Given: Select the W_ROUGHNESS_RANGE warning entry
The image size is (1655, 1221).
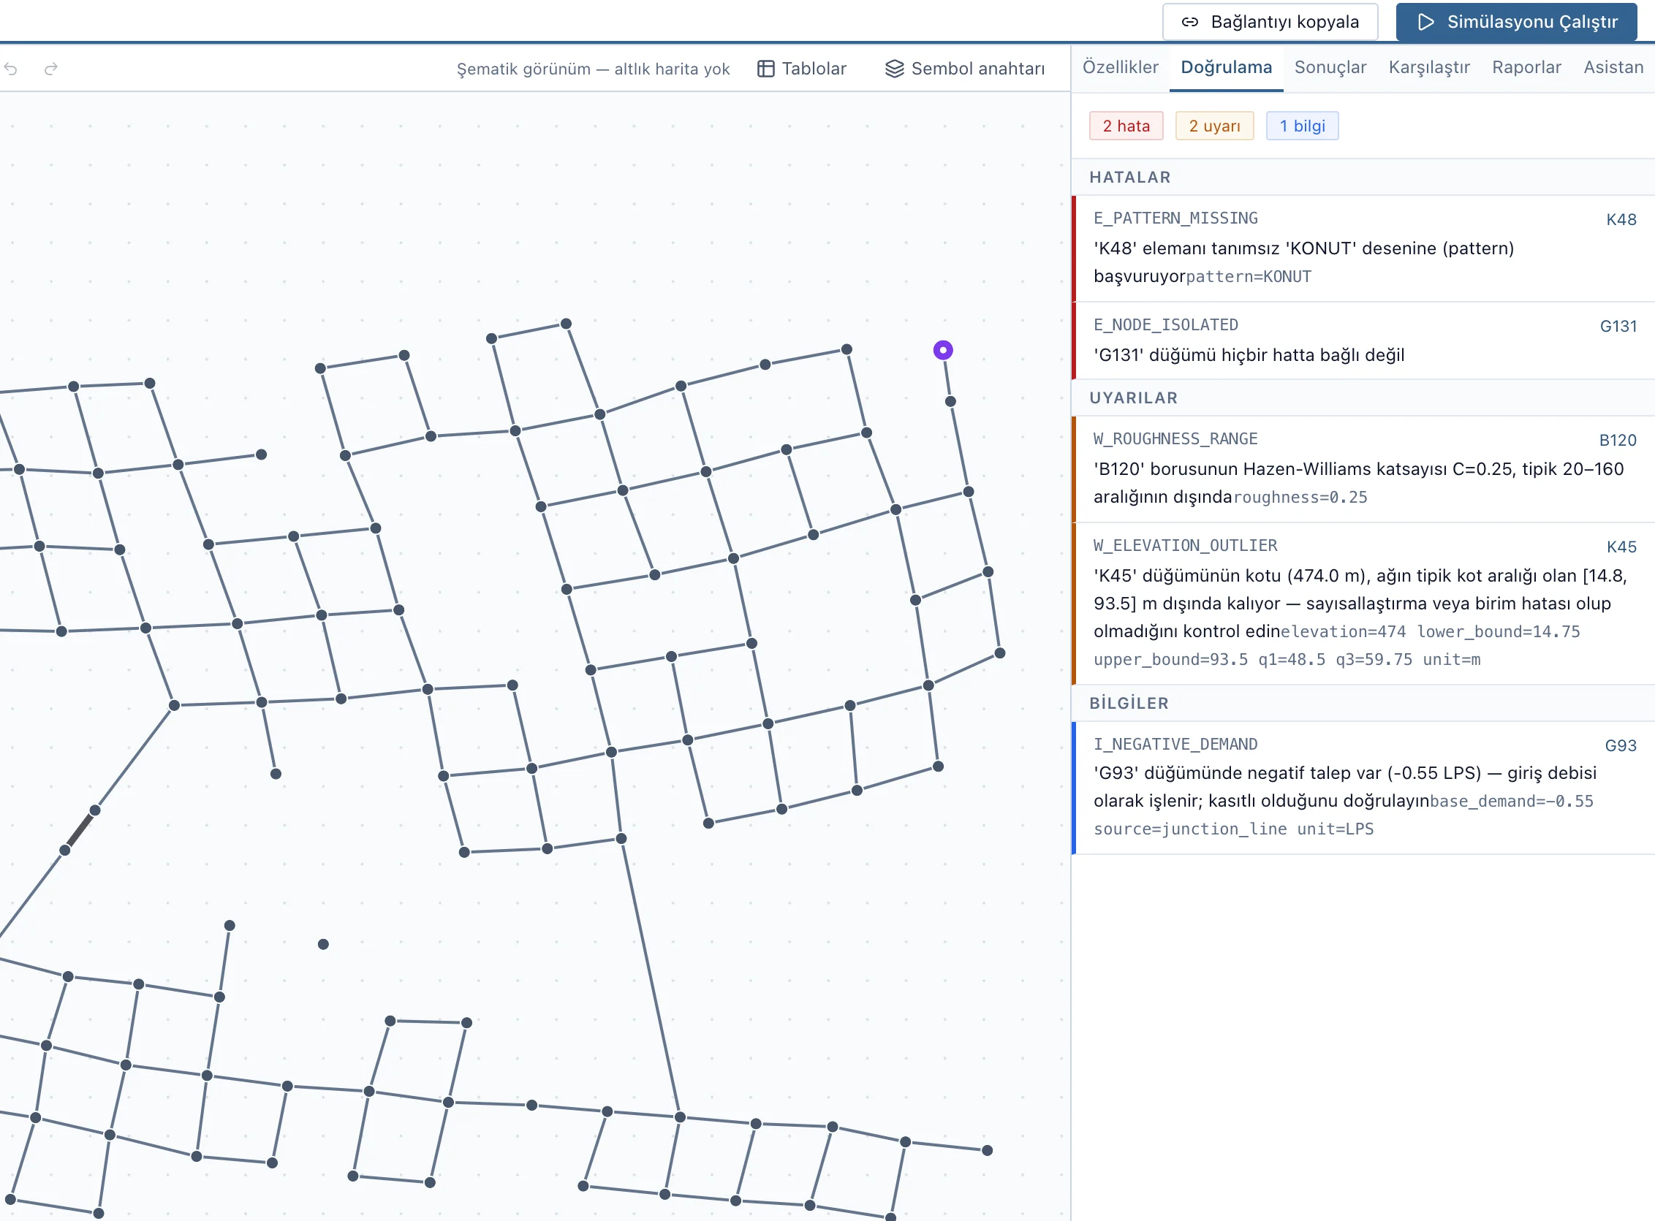Looking at the screenshot, I should (1363, 469).
